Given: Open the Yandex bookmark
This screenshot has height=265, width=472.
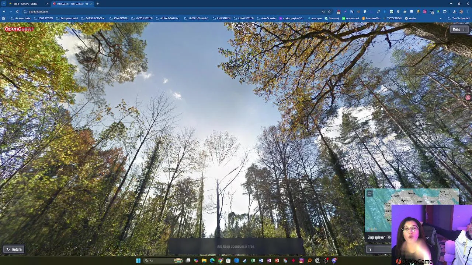Looking at the screenshot, I should click(410, 18).
